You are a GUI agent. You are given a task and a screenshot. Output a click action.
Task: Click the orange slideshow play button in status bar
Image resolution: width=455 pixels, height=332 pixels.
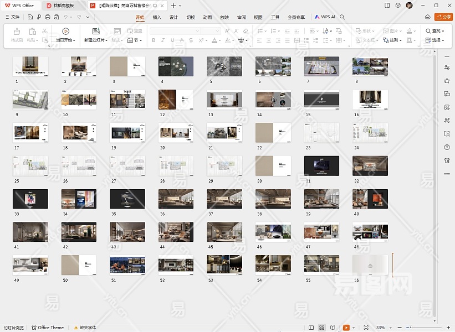click(346, 328)
